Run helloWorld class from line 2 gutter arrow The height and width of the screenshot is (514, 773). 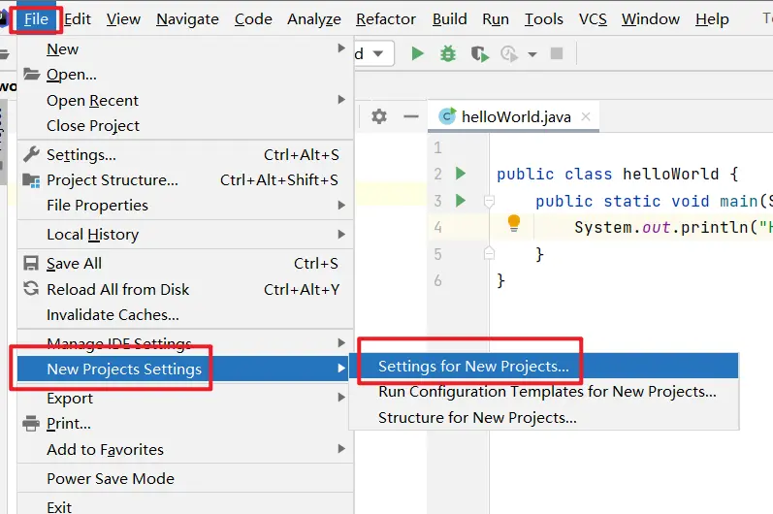pos(462,174)
